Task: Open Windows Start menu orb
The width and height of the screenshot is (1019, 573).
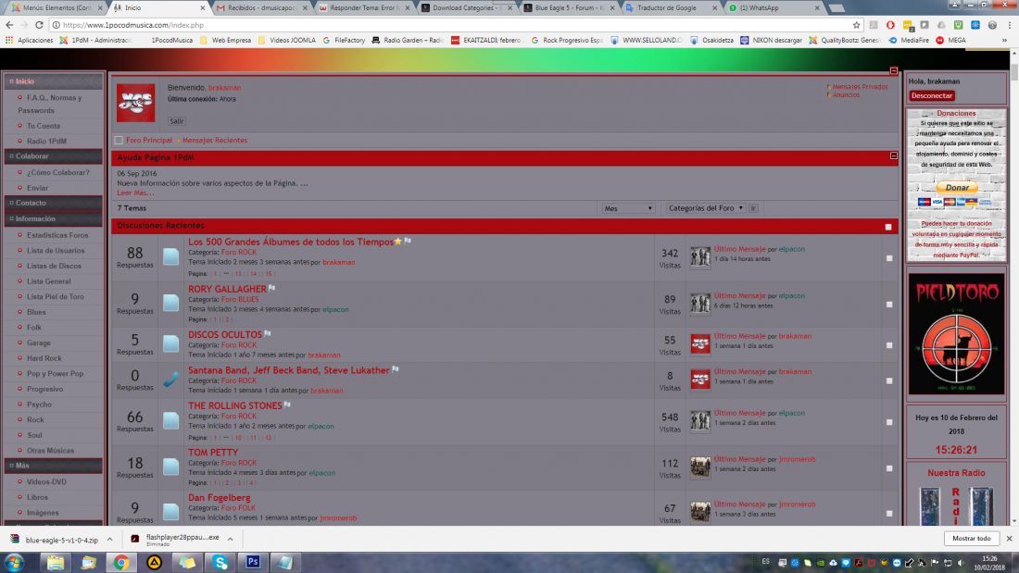Action: tap(14, 562)
